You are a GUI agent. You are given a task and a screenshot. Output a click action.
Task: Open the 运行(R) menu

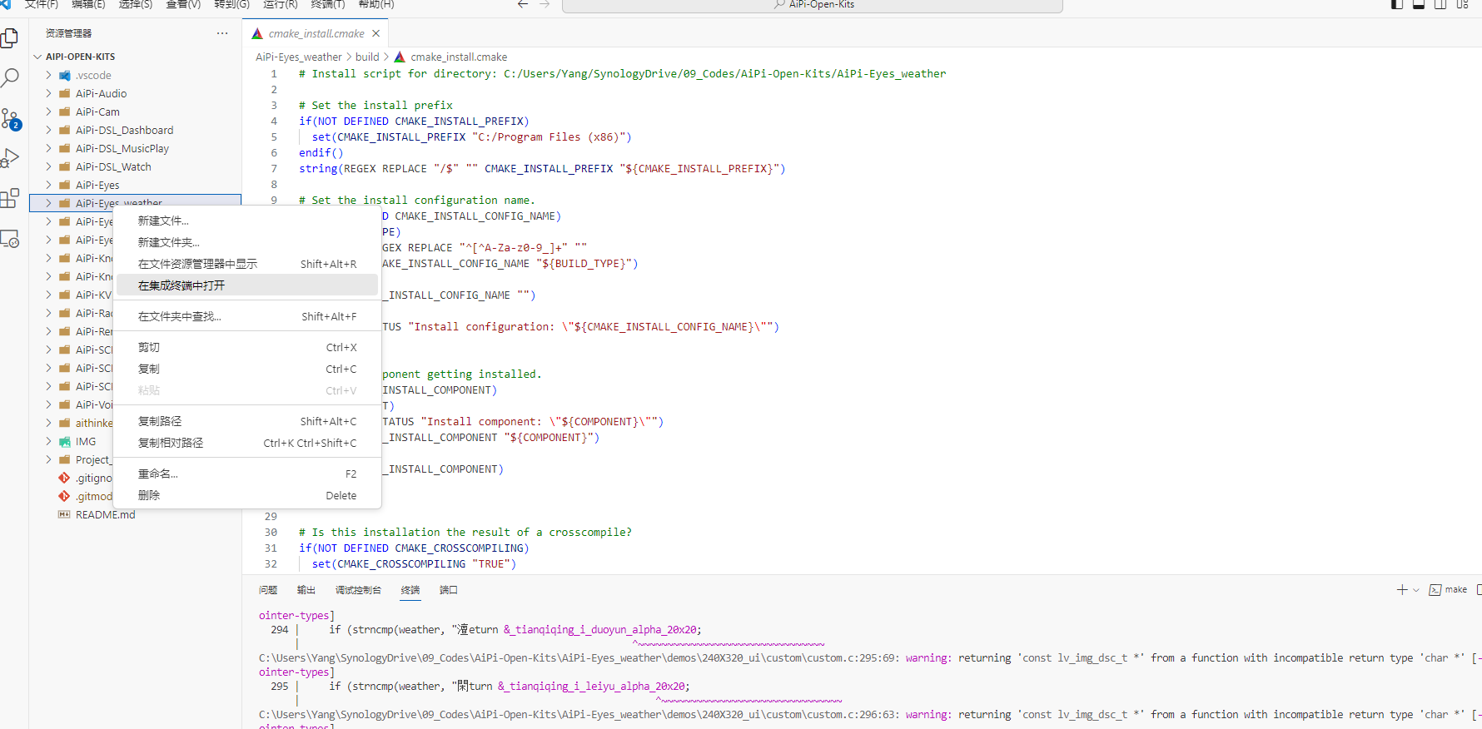point(280,4)
